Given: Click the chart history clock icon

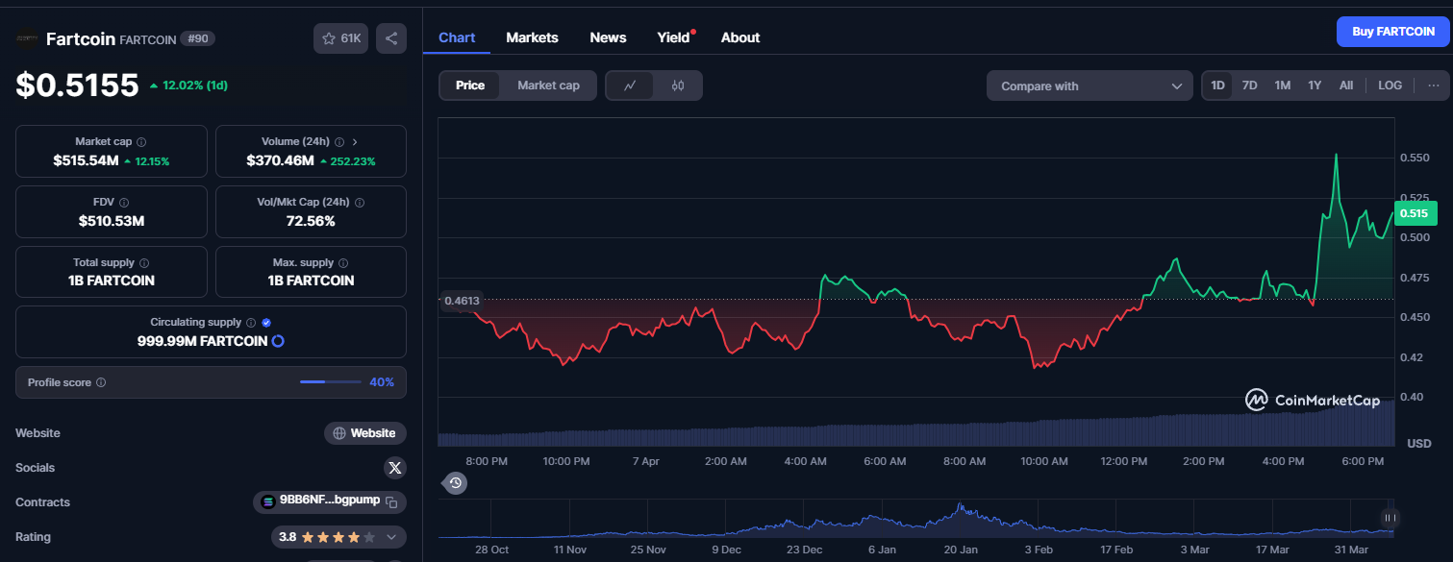Looking at the screenshot, I should tap(456, 483).
